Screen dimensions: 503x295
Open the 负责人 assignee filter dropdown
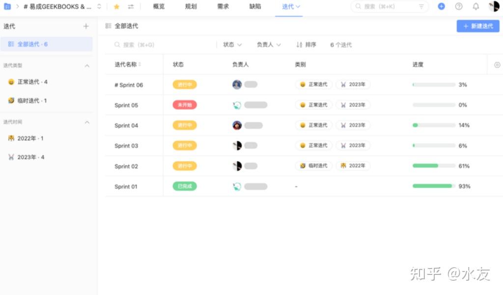click(268, 45)
